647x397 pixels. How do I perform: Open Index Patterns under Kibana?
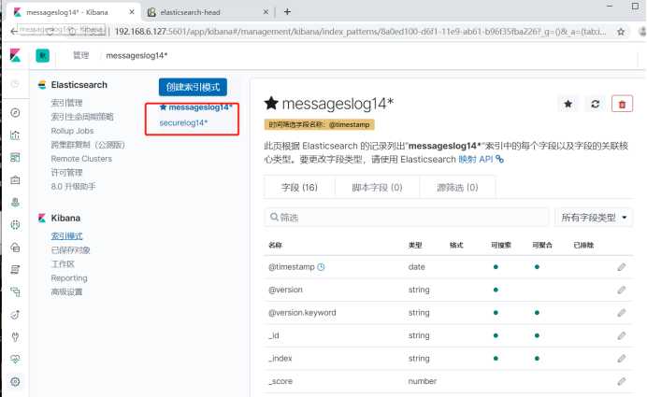(66, 236)
